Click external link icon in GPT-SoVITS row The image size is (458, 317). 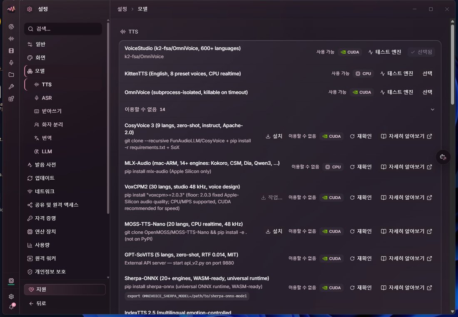coord(429,258)
